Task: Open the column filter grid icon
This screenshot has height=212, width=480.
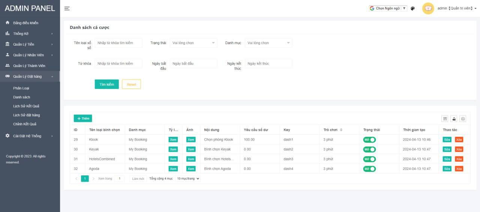Action: coord(445,119)
